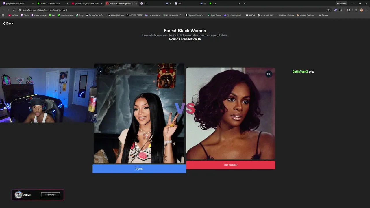Bookmark this page with the star icon

328,10
